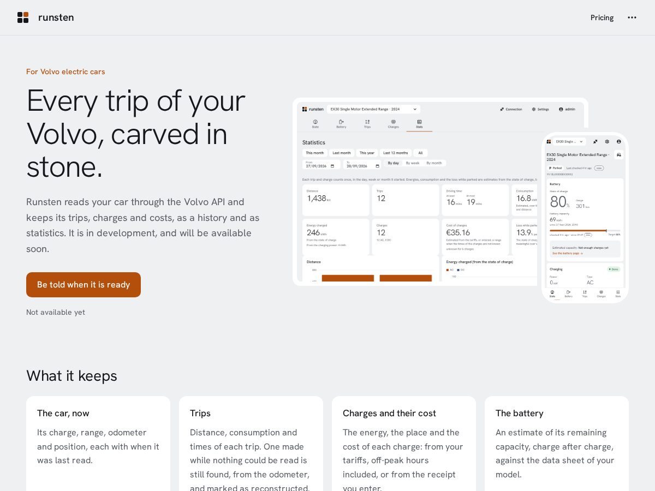Click the battery charge progress bar in phone preview
The image size is (655, 491).
point(585,231)
